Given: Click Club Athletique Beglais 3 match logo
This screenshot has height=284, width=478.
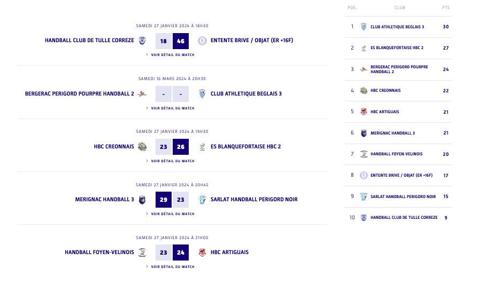Looking at the screenshot, I should coord(202,94).
